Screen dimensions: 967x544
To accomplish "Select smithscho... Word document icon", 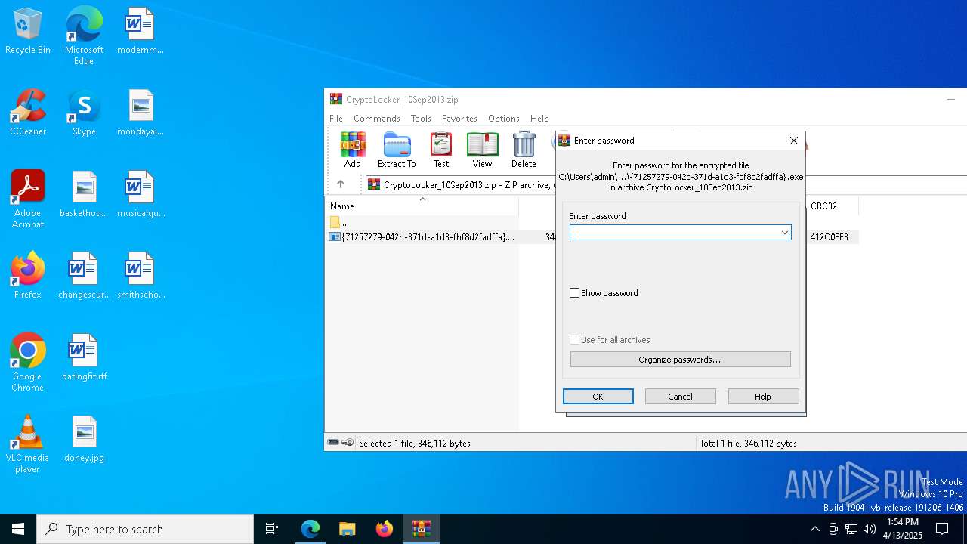I will tap(141, 277).
